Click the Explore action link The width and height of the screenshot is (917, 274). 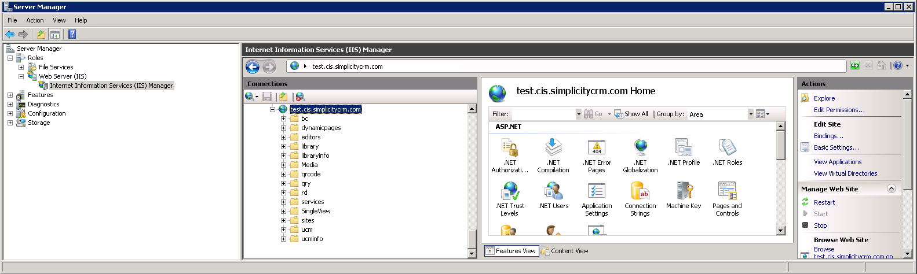point(824,98)
